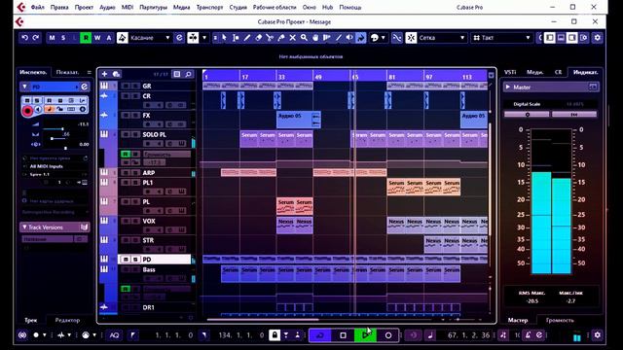Image resolution: width=623 pixels, height=350 pixels.
Task: Select the Range Selection tool
Action: click(236, 38)
